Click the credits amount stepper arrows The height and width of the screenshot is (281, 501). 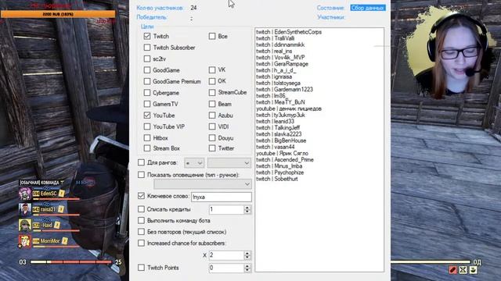tap(247, 210)
